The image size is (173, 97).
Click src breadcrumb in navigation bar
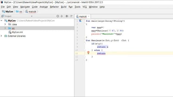click(19, 12)
